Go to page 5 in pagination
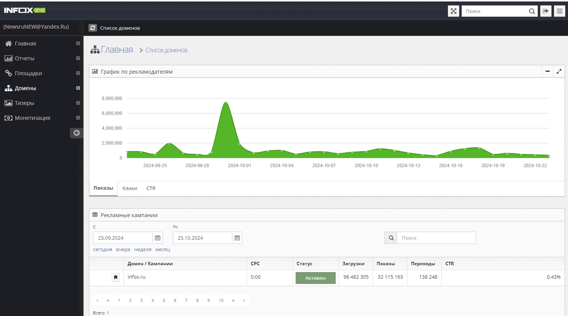568x316 pixels. click(164, 300)
